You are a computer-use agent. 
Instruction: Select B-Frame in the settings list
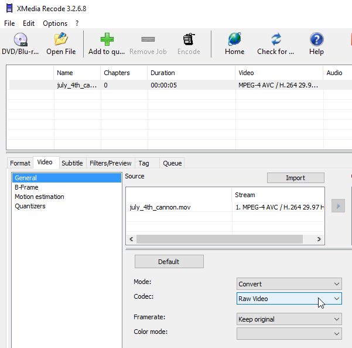(26, 187)
